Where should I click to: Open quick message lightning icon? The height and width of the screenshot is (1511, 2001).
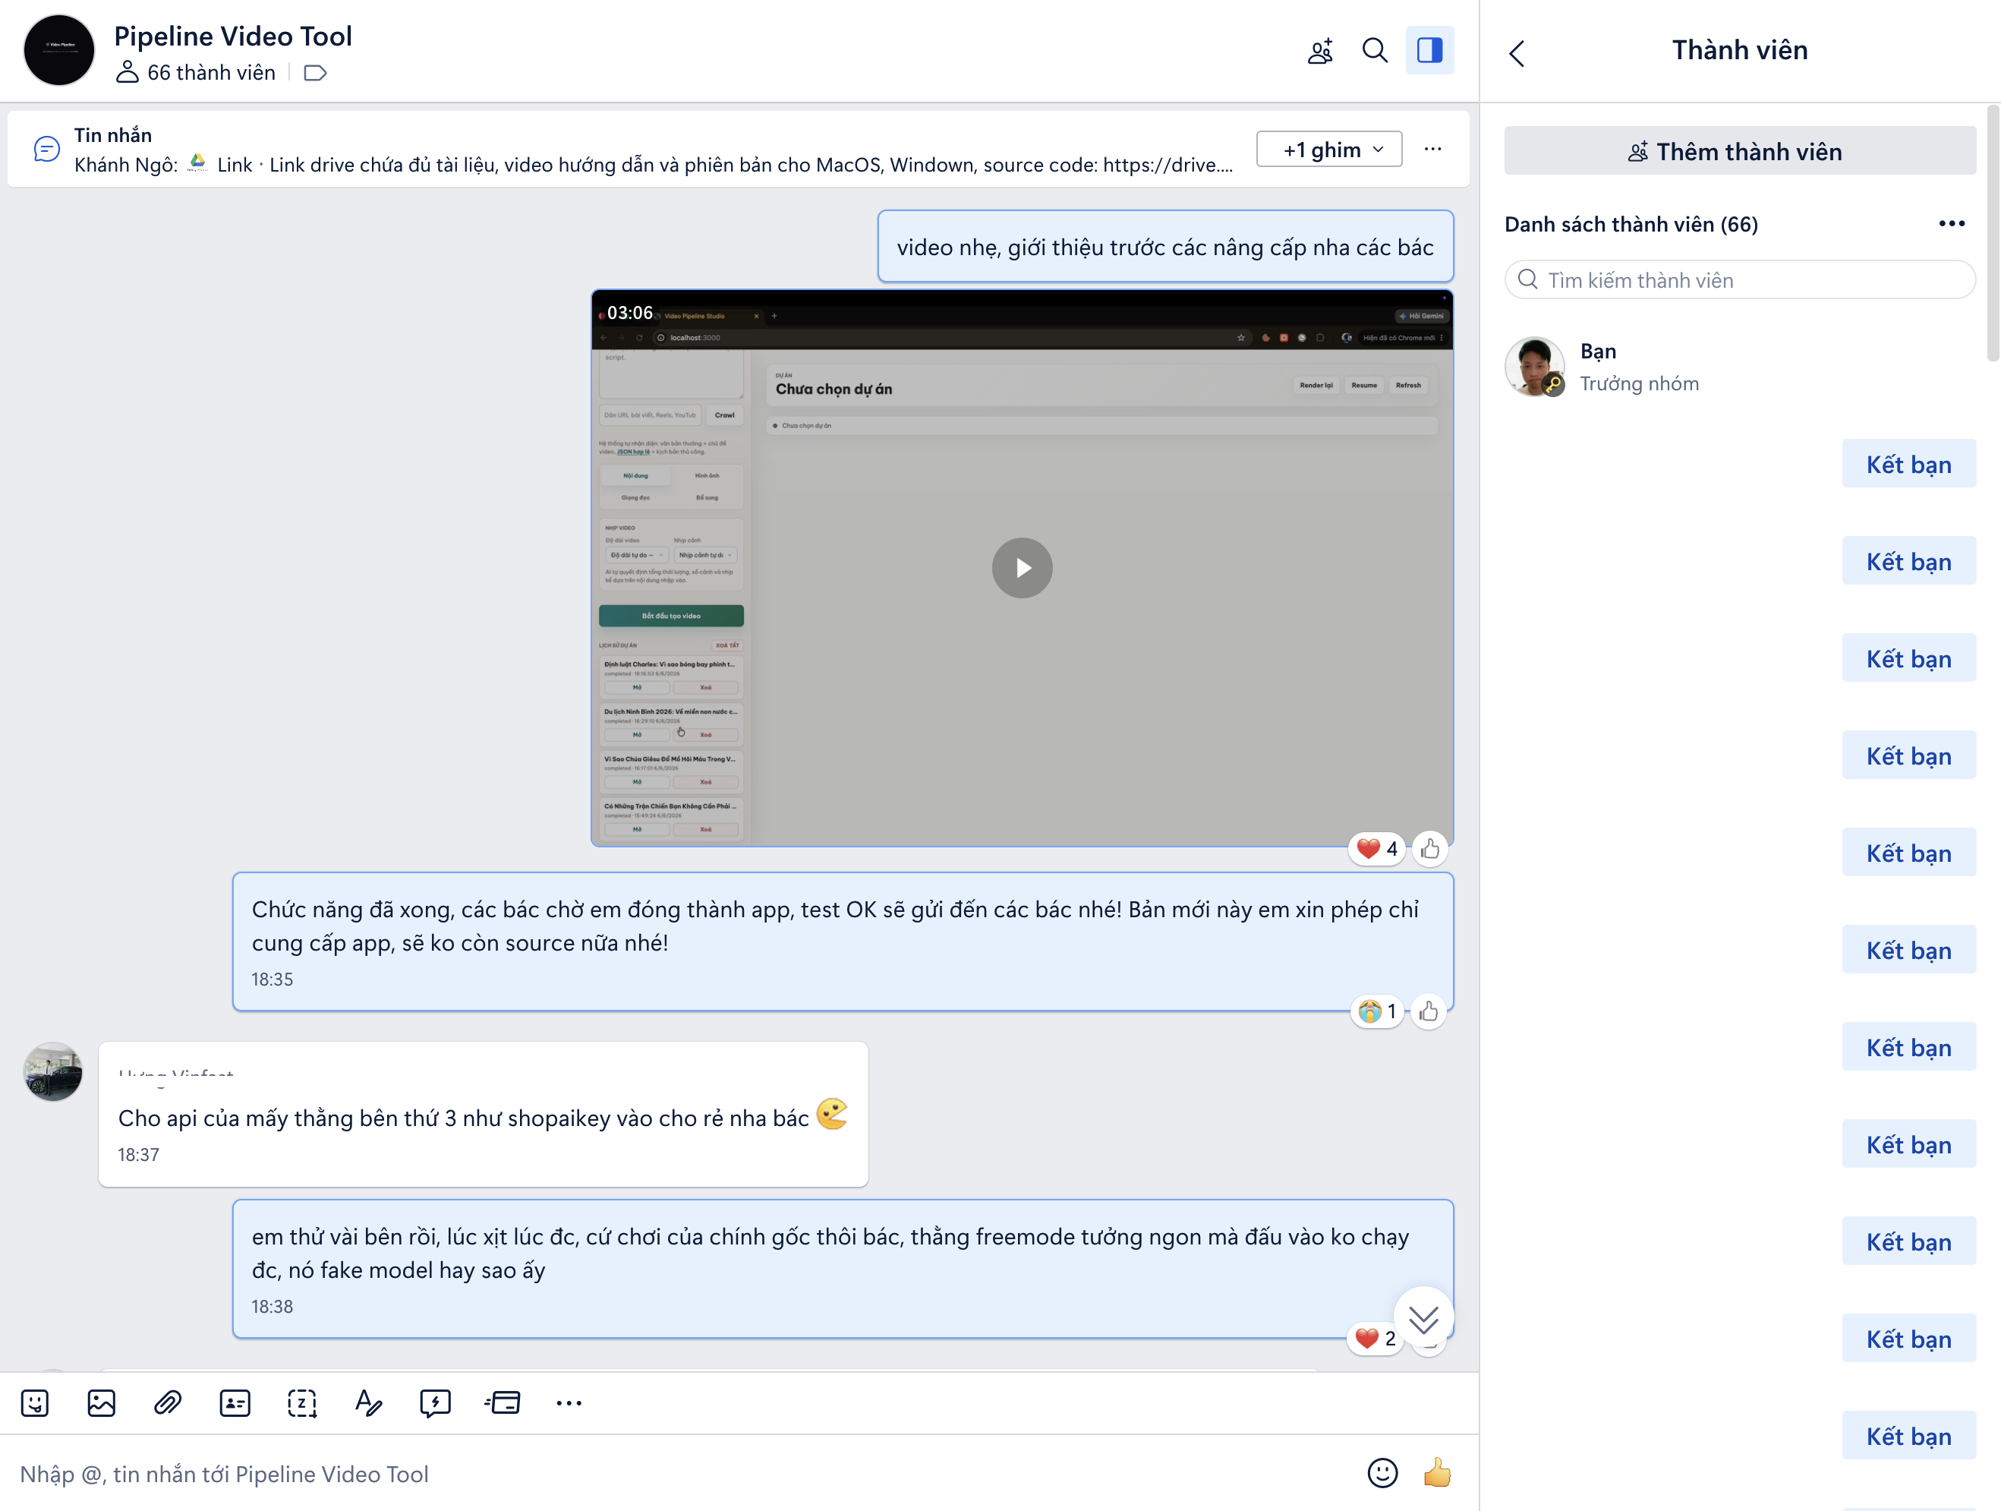[435, 1403]
